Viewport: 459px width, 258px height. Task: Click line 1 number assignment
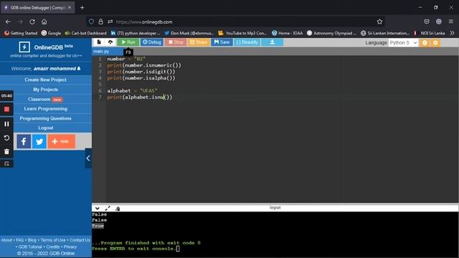(x=126, y=59)
